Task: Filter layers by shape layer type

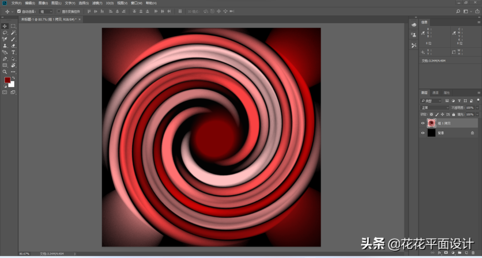Action: (x=465, y=101)
